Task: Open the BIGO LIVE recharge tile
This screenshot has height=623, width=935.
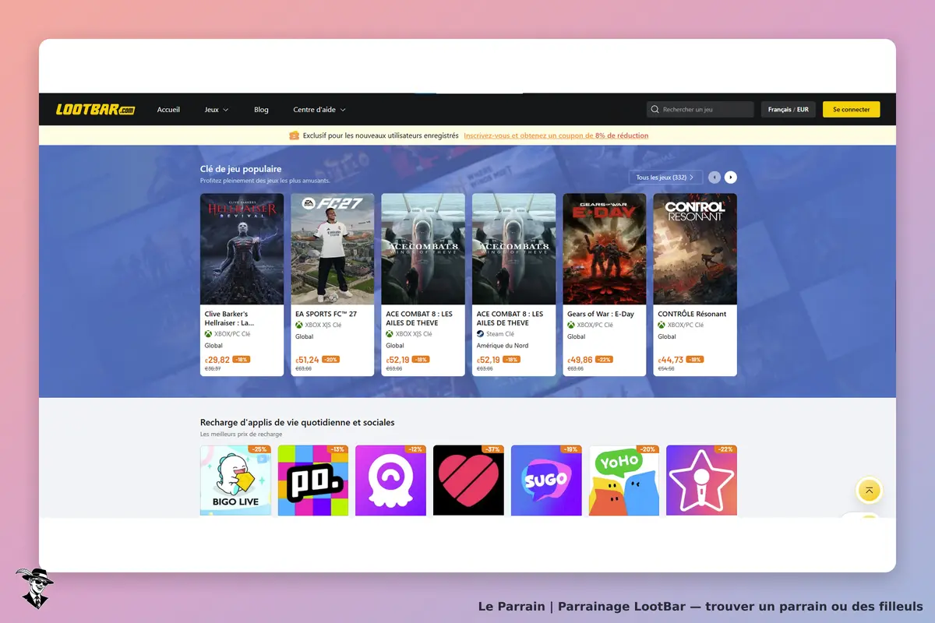Action: click(235, 480)
